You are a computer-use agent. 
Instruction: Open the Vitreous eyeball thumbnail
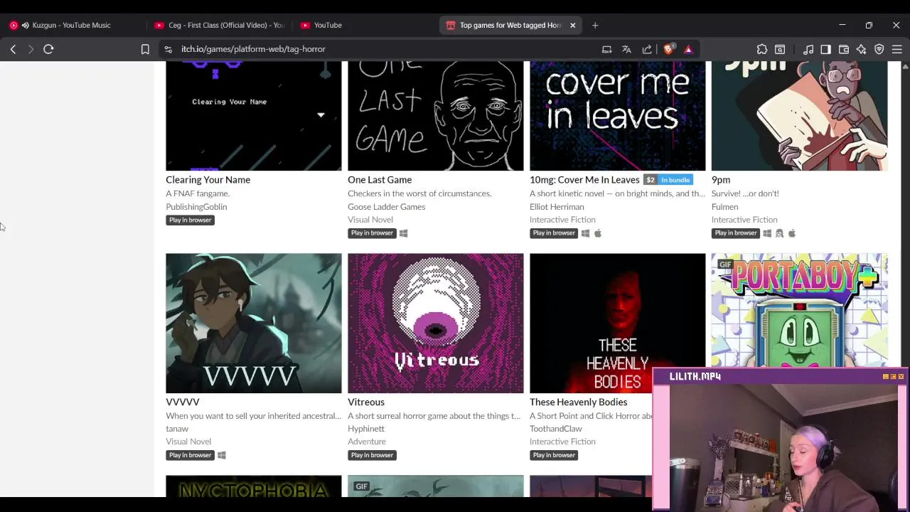click(435, 323)
